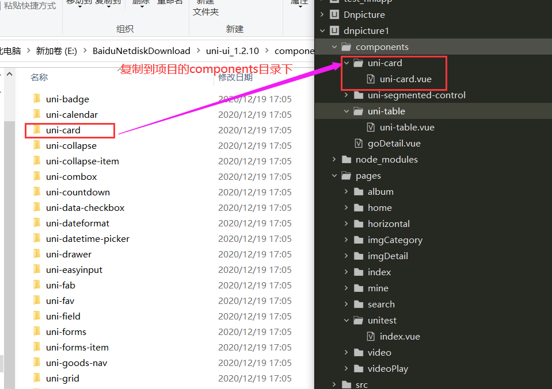Click the imgCategory folder icon
Screen dimensions: 552x389
359,240
